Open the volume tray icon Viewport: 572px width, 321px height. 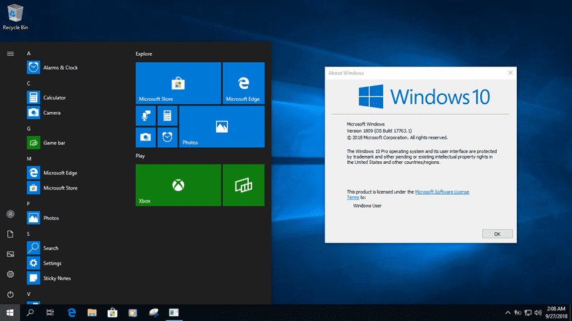(538, 312)
